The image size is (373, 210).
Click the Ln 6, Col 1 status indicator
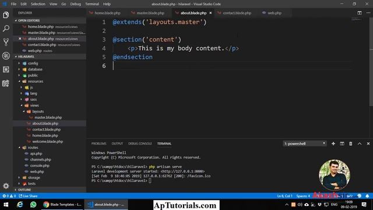point(285,196)
